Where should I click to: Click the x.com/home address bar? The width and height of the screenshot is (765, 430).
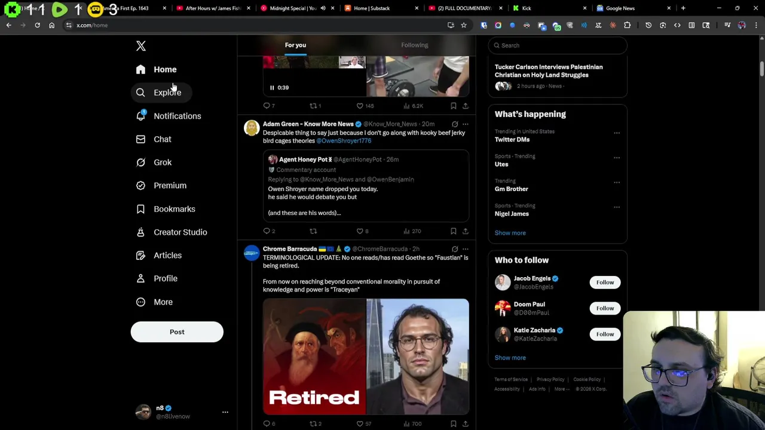(257, 25)
